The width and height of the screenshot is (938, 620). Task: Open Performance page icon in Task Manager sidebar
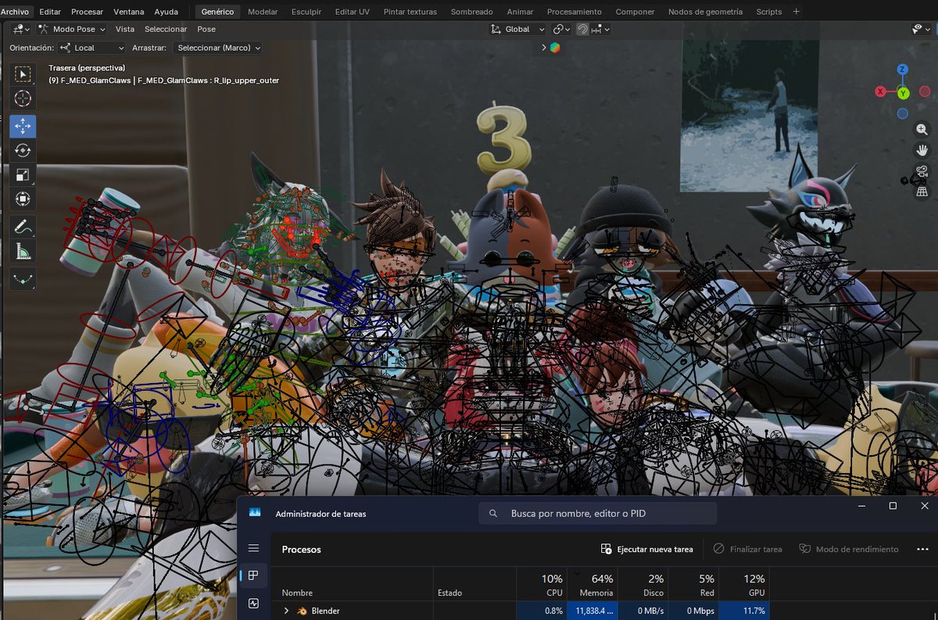[x=253, y=604]
